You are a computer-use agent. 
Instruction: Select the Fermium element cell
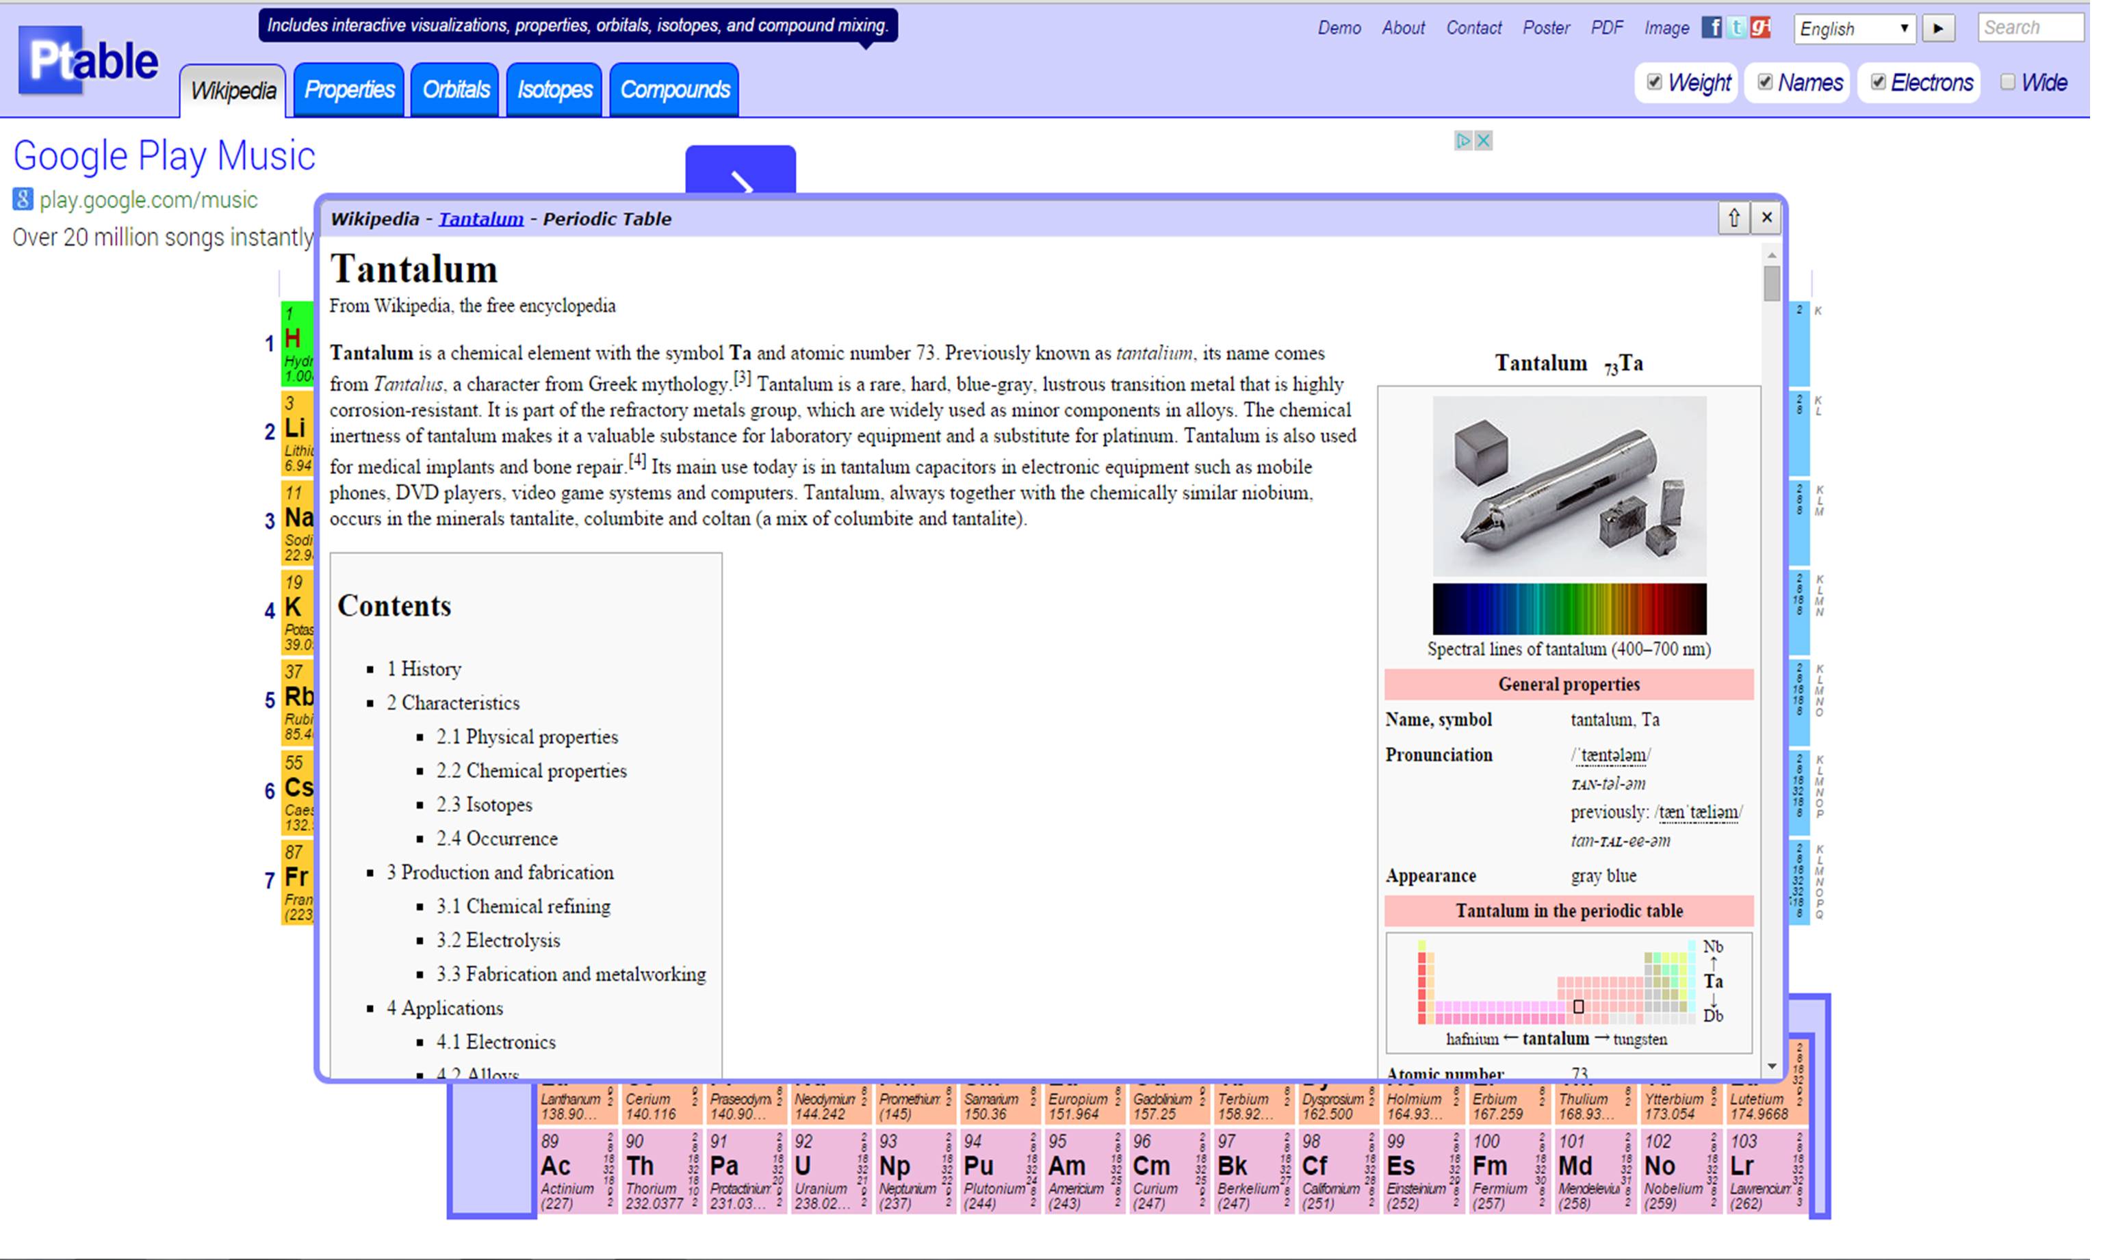[x=1509, y=1171]
